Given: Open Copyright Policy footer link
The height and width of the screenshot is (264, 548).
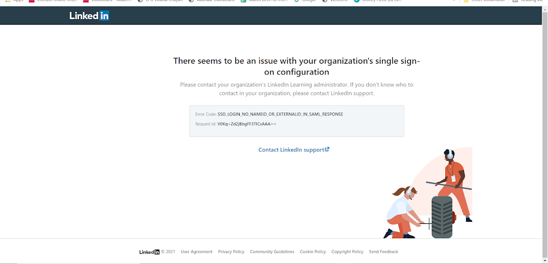Looking at the screenshot, I should click(347, 252).
